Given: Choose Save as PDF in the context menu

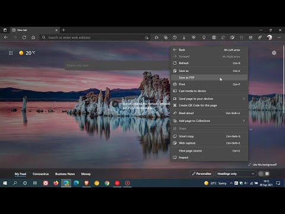Looking at the screenshot, I should 209,77.
